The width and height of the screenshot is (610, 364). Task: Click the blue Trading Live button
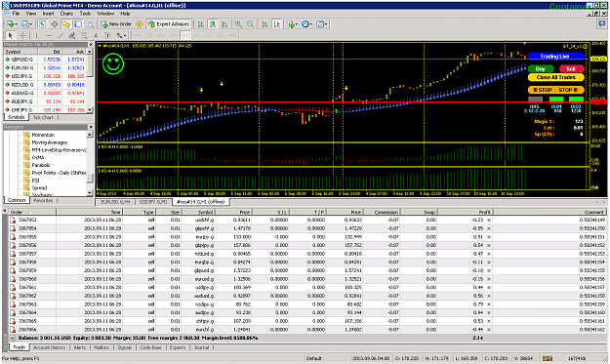(x=555, y=57)
